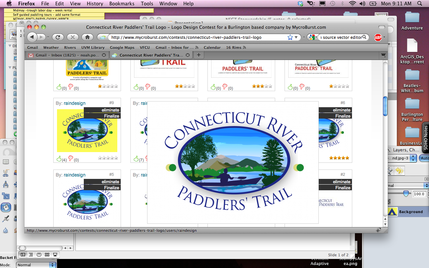Switch to outline view in the Presentation window

tap(31, 255)
